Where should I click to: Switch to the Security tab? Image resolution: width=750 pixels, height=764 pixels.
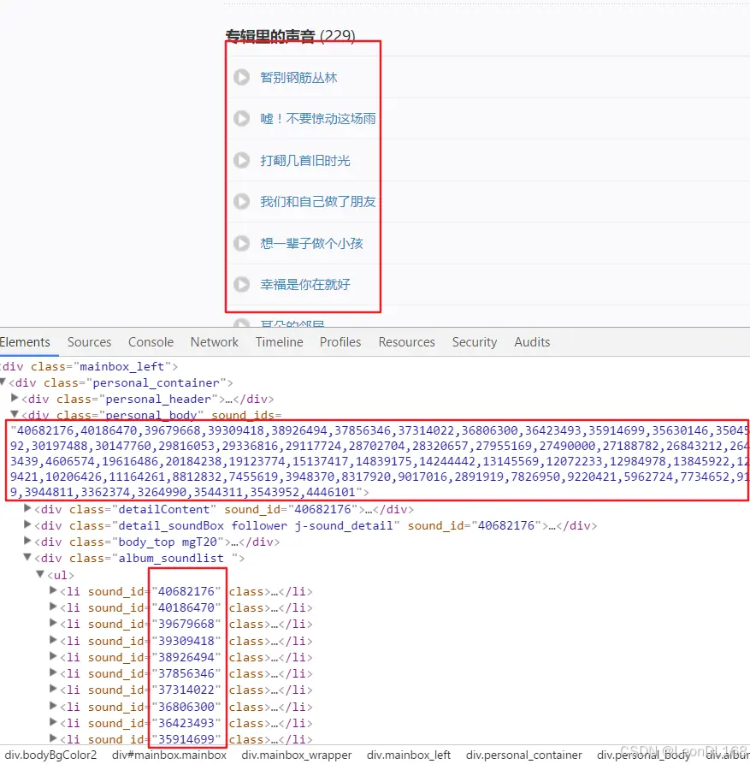pos(475,342)
